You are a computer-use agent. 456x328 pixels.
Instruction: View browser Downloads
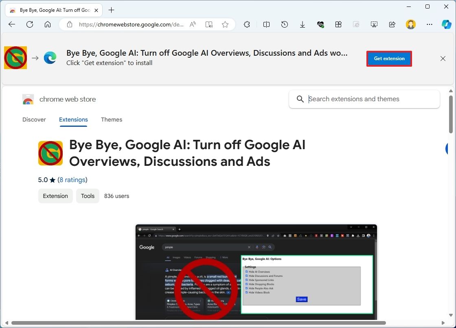[303, 24]
